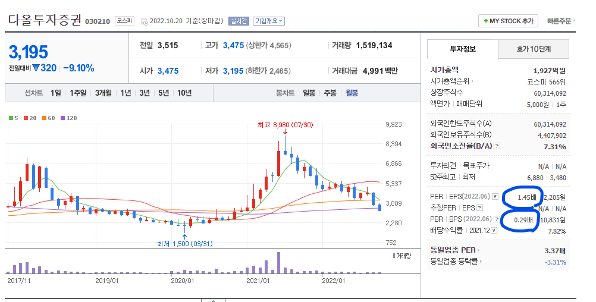Click the -9.10% change value

79,68
